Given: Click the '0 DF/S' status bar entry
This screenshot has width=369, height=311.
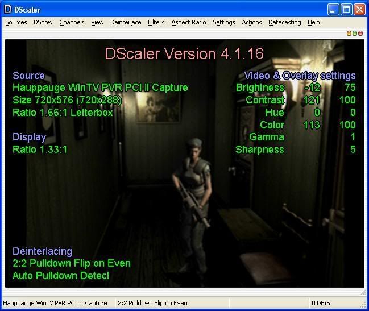Looking at the screenshot, I should 321,303.
